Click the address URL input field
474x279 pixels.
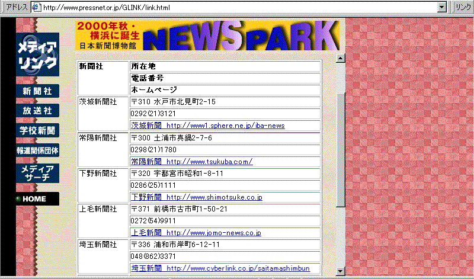(x=239, y=7)
